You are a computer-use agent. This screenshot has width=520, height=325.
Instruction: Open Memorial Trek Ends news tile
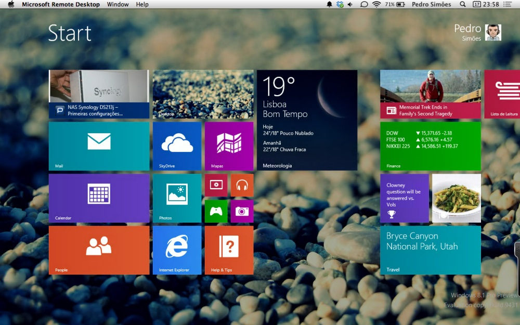click(x=431, y=94)
